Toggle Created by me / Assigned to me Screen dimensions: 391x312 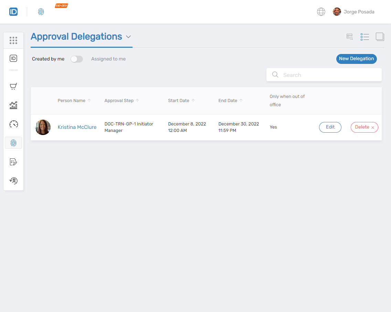(x=77, y=59)
